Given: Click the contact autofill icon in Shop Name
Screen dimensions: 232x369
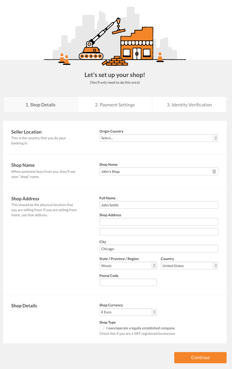Looking at the screenshot, I should click(214, 172).
